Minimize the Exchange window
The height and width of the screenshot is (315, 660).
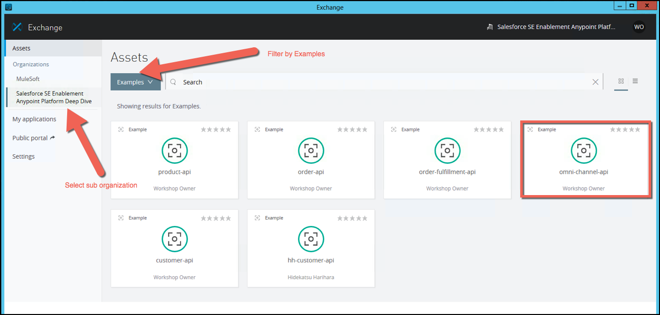tap(619, 5)
